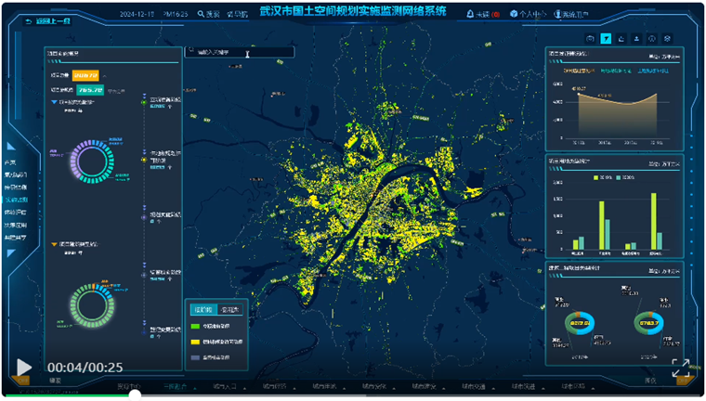The height and width of the screenshot is (401, 706).
Task: Switch to the second legend tab
Action: click(x=230, y=309)
